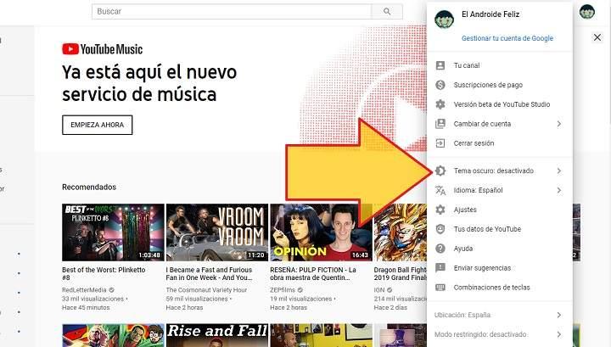Image resolution: width=611 pixels, height=347 pixels.
Task: Open The Cosmonaut Variety Hour channel link
Action: click(x=206, y=290)
